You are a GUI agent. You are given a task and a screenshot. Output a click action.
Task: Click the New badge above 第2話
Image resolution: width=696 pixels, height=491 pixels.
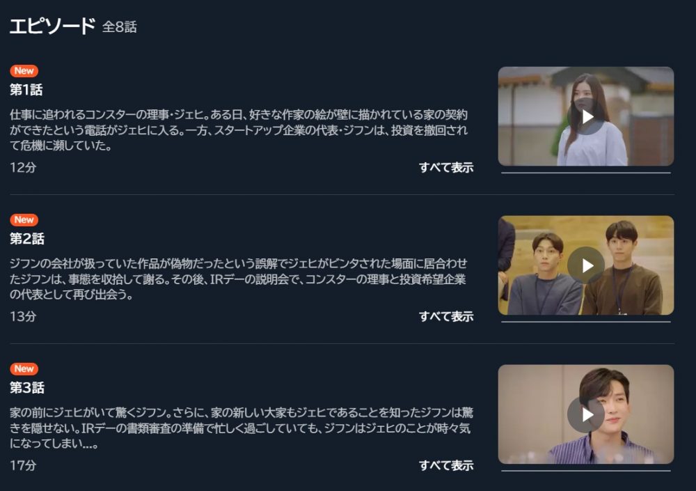pos(24,219)
